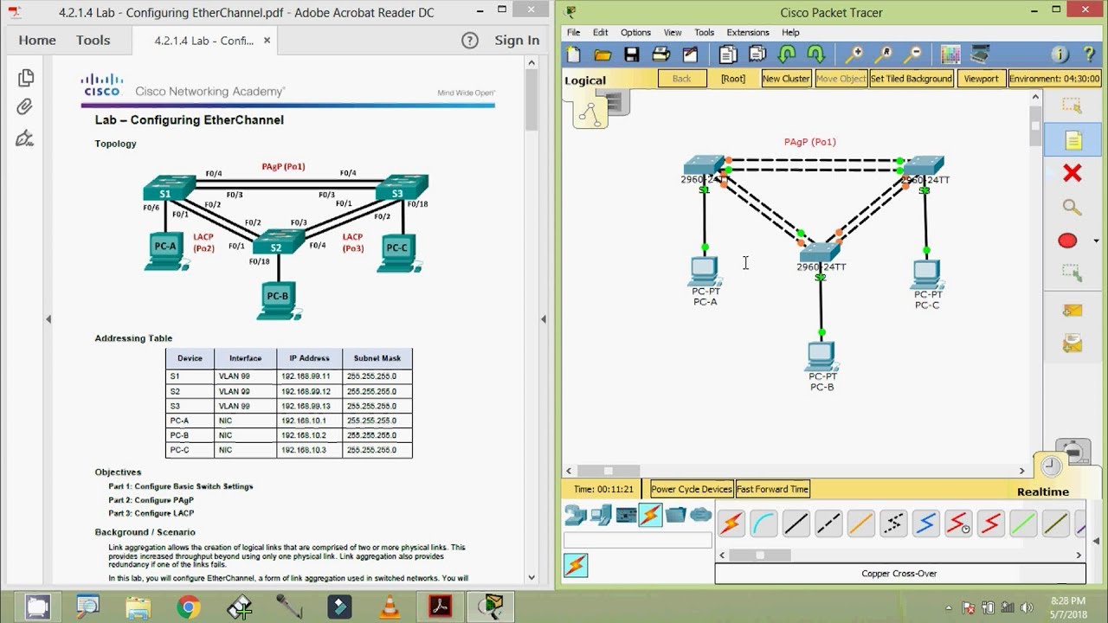
Task: Open the File menu in Packet Tracer
Action: tap(573, 32)
